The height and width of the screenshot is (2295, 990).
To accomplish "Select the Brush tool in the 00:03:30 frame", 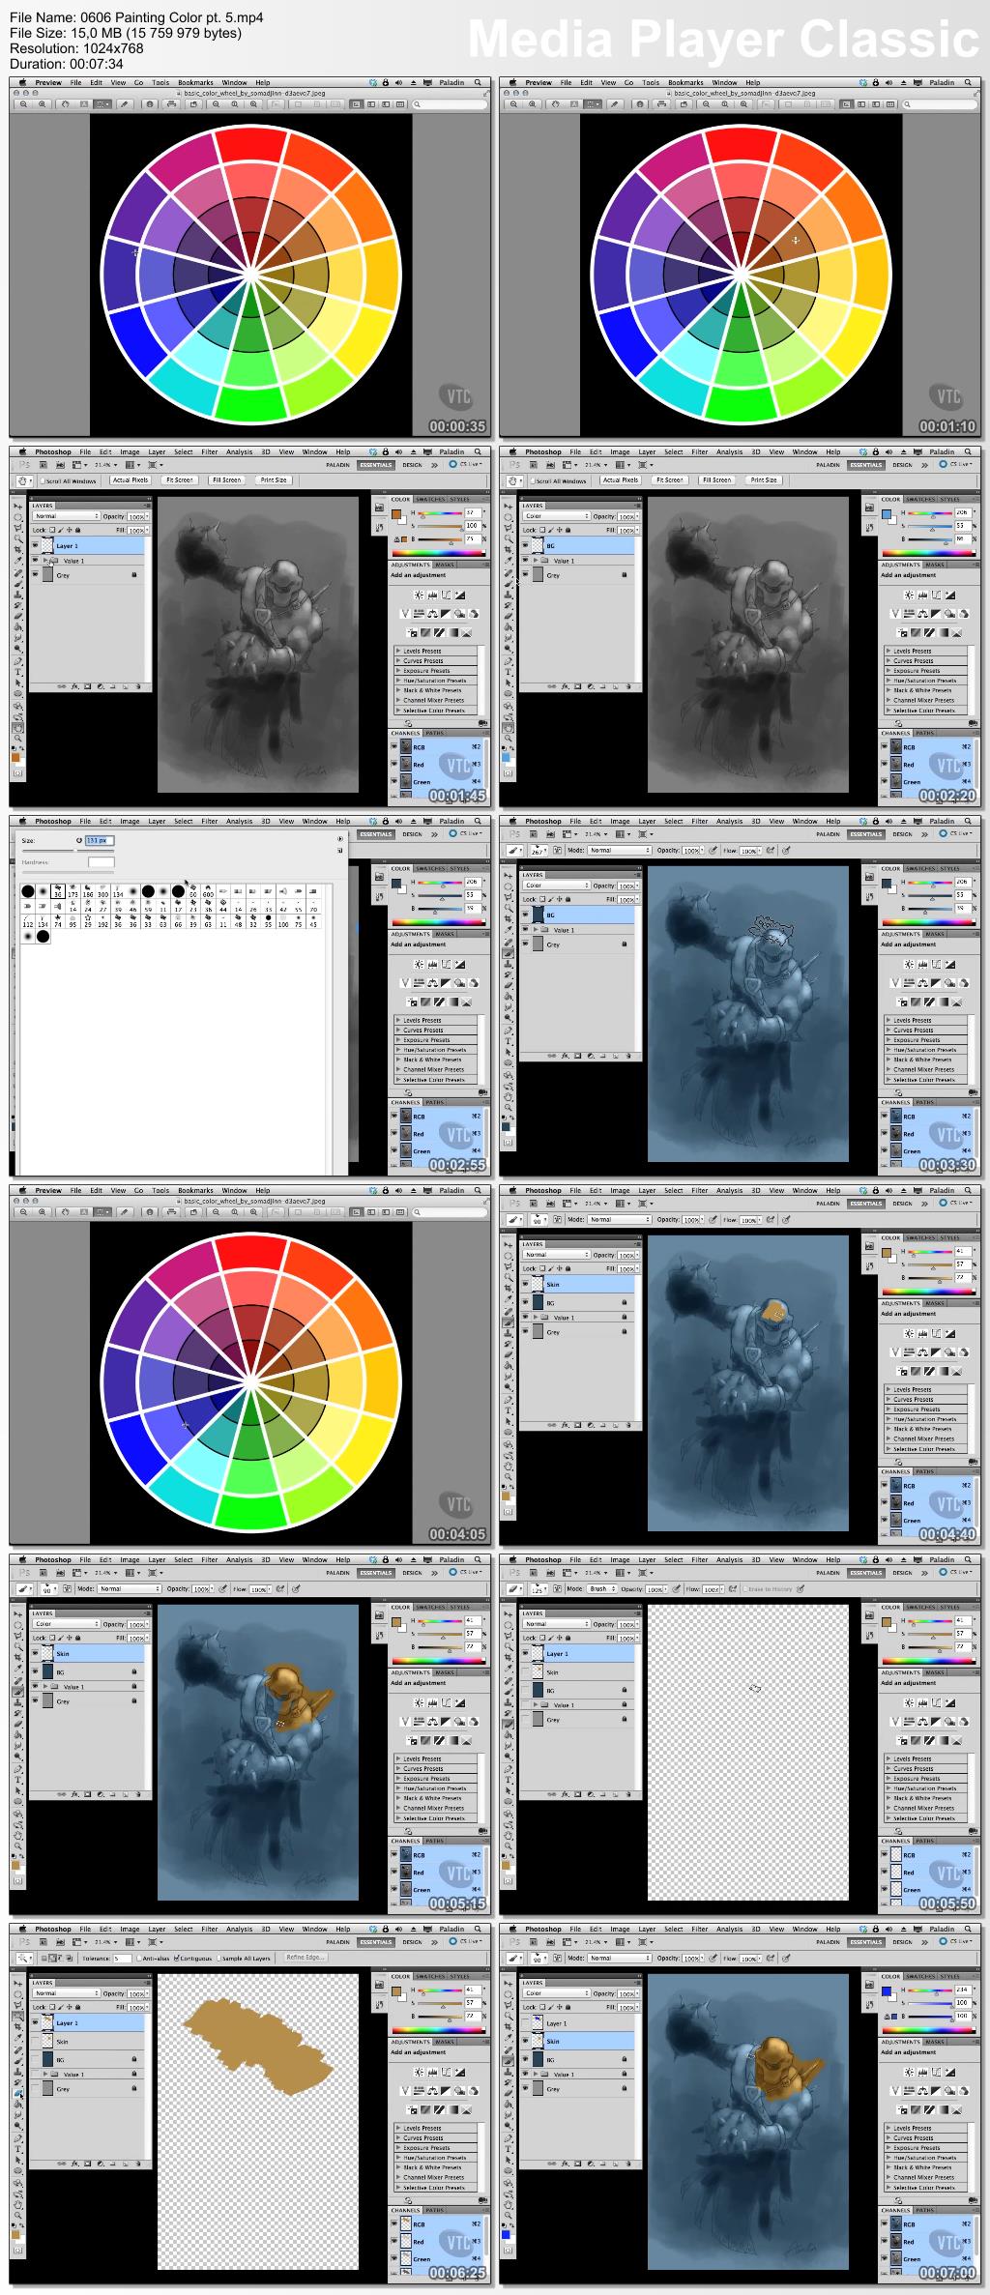I will click(x=509, y=952).
